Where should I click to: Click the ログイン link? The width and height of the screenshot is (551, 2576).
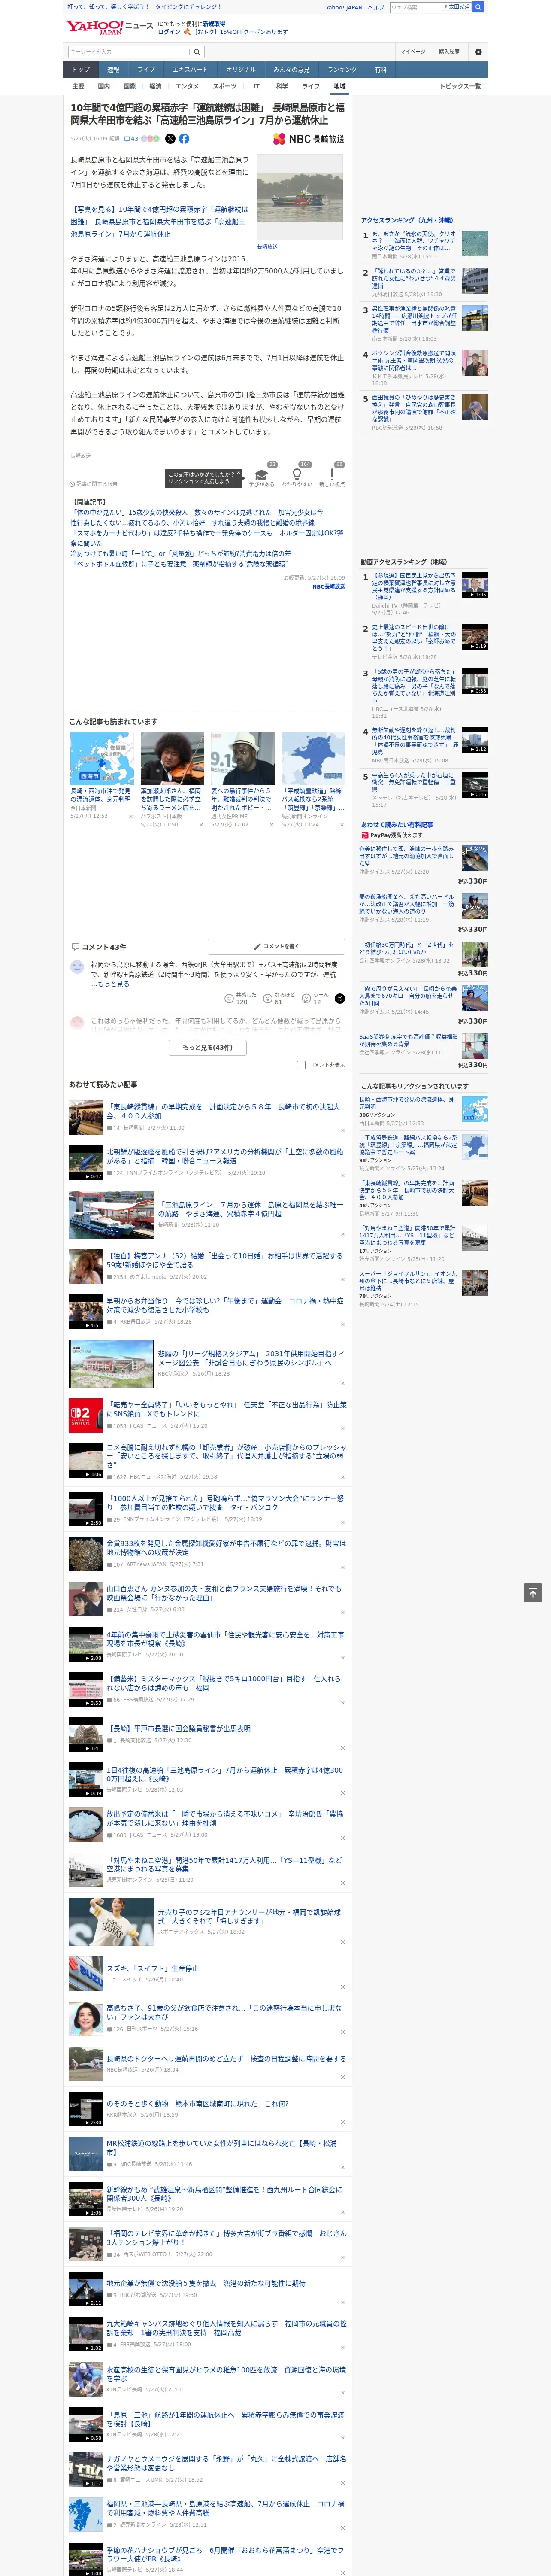coord(169,32)
